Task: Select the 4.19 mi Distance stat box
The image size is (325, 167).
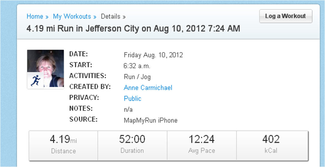Action: [x=63, y=145]
